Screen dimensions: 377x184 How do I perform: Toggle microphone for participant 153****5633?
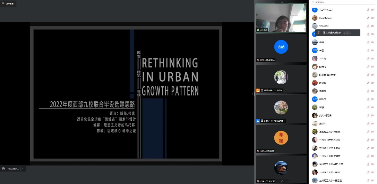coord(368,10)
